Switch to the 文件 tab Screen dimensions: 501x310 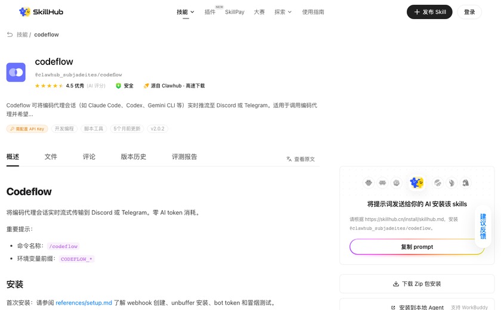click(x=51, y=157)
